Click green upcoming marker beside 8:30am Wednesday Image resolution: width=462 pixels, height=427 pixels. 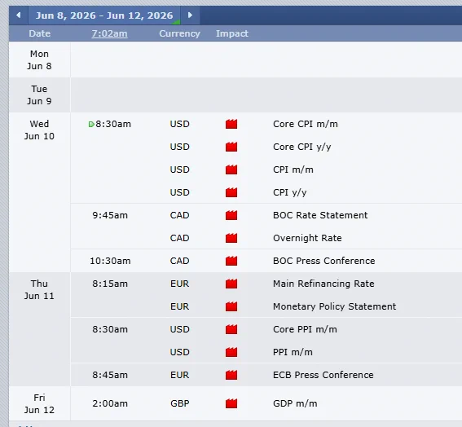click(91, 125)
